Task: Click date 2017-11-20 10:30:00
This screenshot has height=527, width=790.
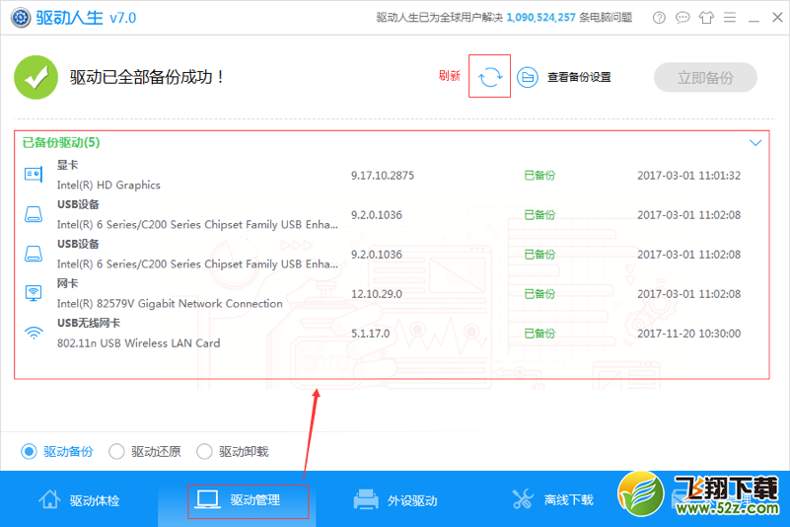Action: (x=688, y=334)
